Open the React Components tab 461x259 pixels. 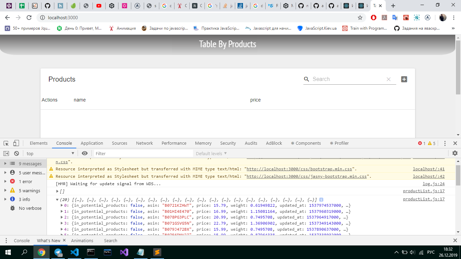[306, 143]
